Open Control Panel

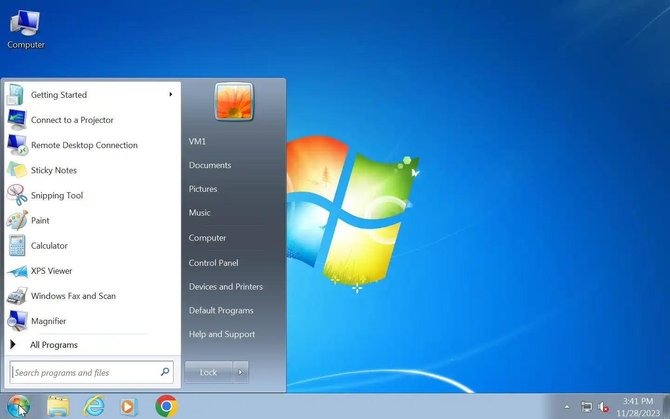pos(214,263)
